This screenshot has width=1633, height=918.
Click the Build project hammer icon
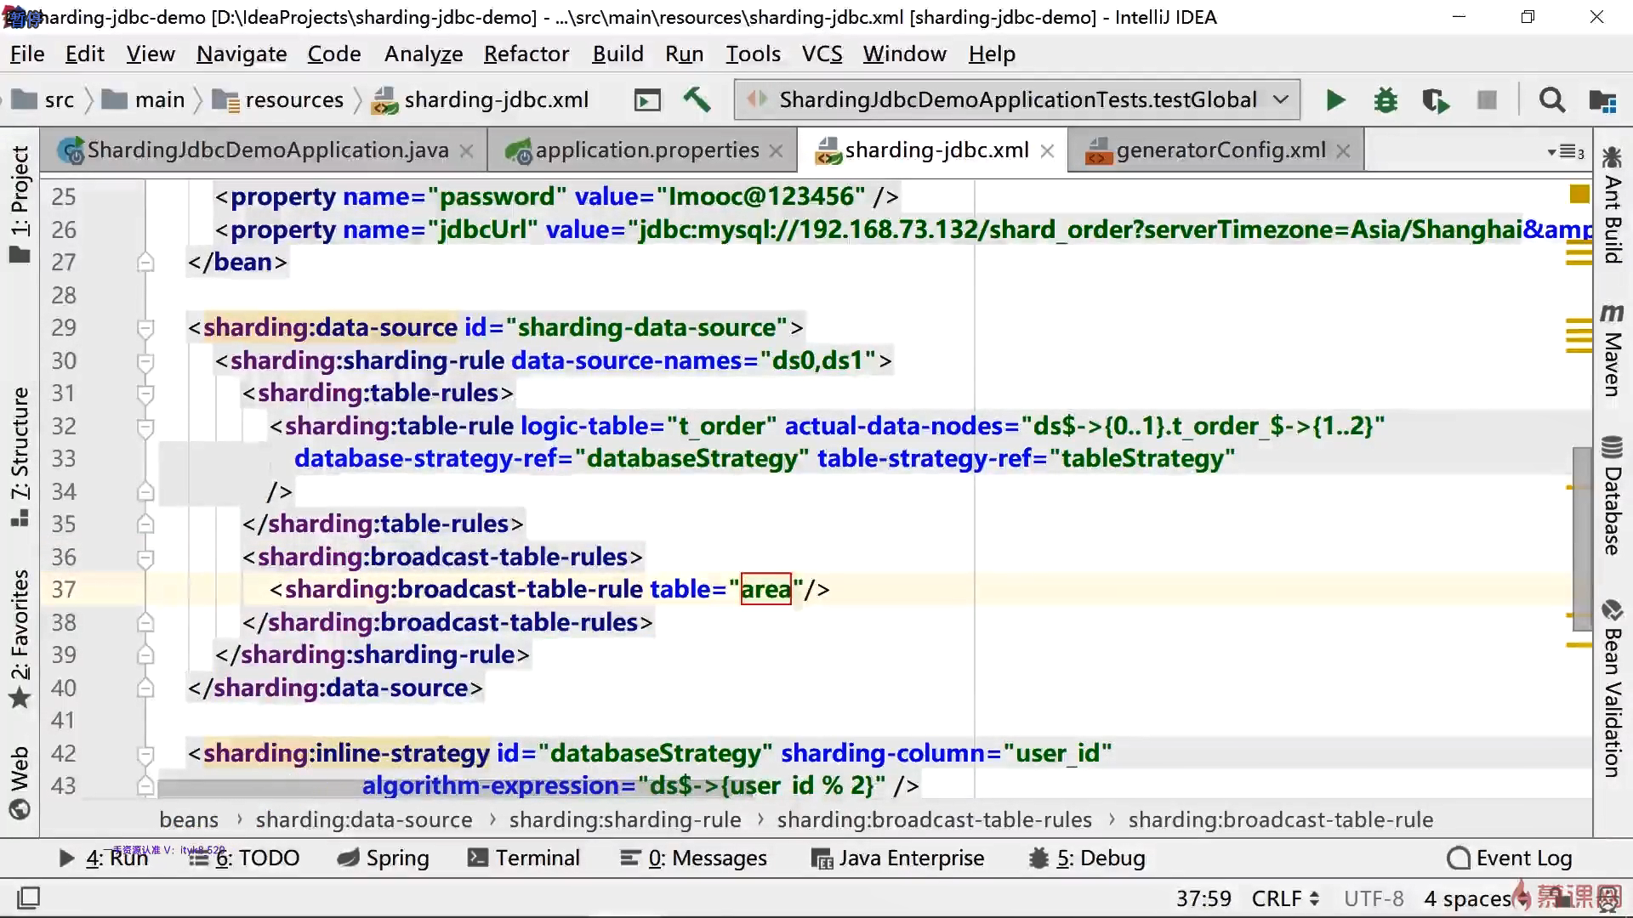pos(697,100)
